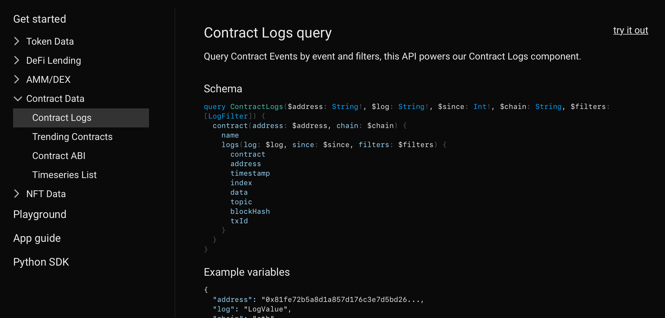Collapse Contract Data using its down chevron
The width and height of the screenshot is (665, 318).
click(18, 99)
